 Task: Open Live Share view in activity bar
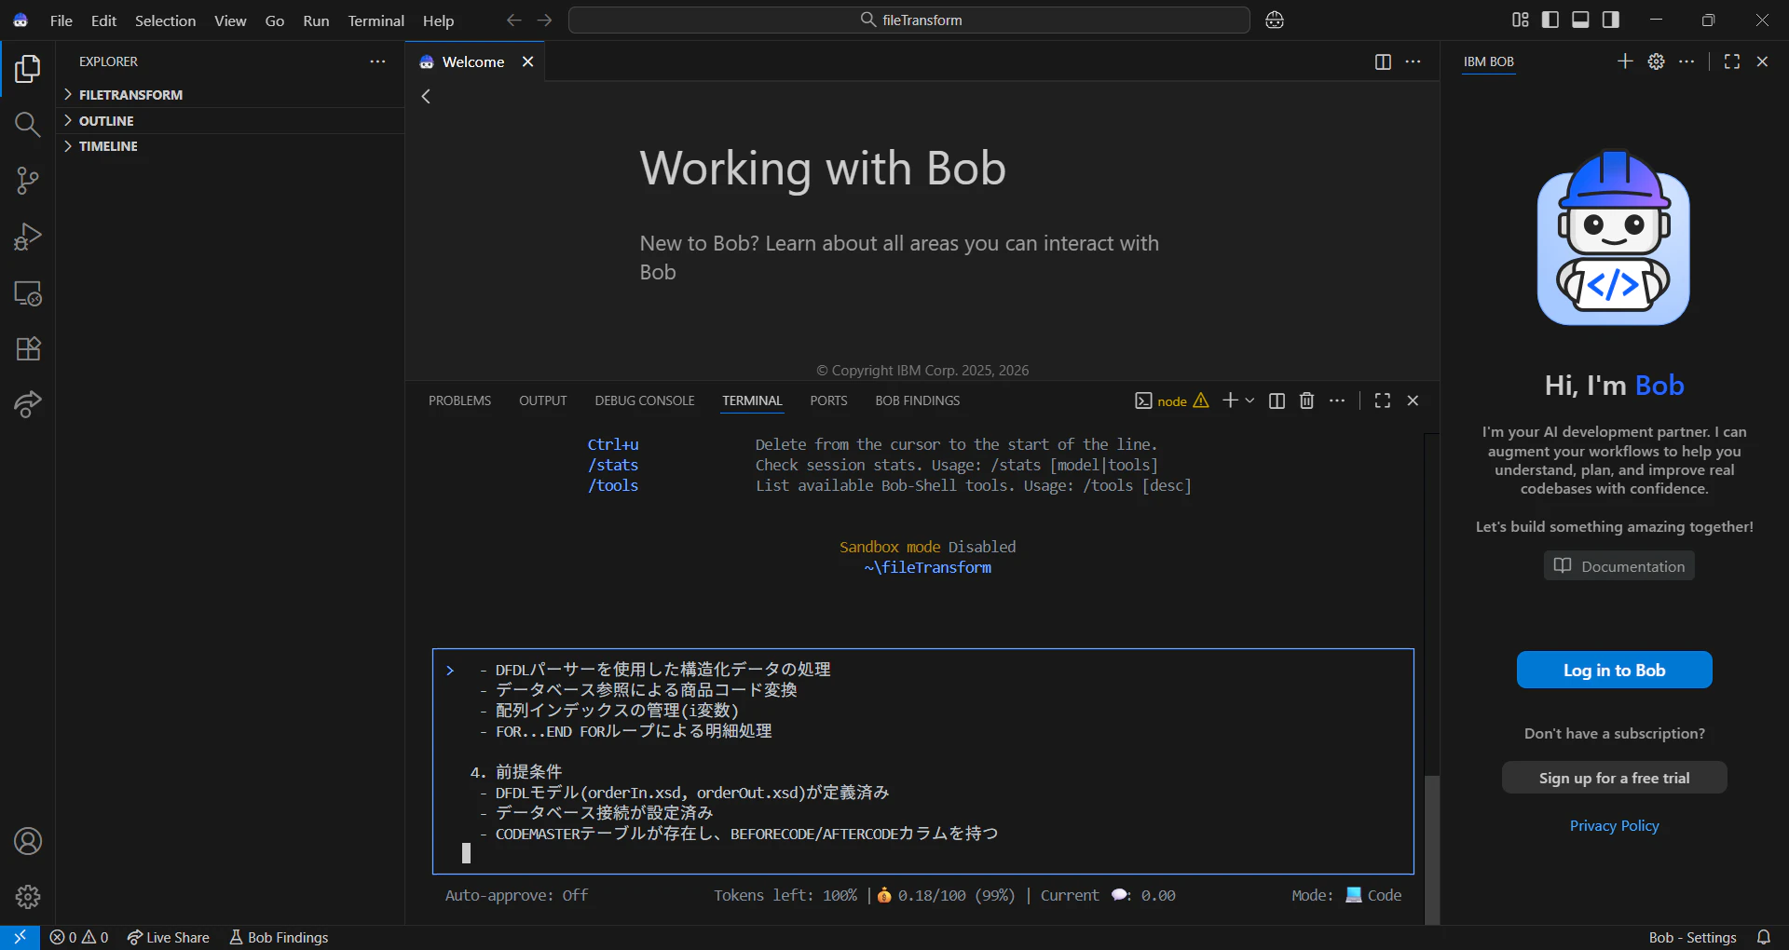28,404
